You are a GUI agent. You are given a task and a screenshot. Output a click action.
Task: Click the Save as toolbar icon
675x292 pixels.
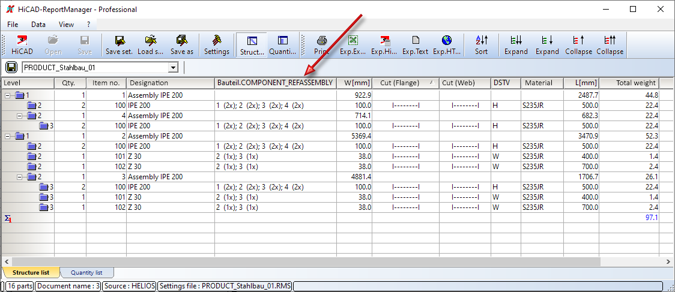[x=182, y=45]
